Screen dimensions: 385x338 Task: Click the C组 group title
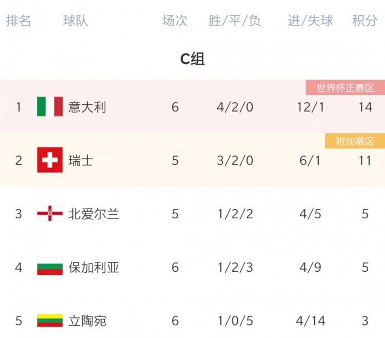(192, 59)
